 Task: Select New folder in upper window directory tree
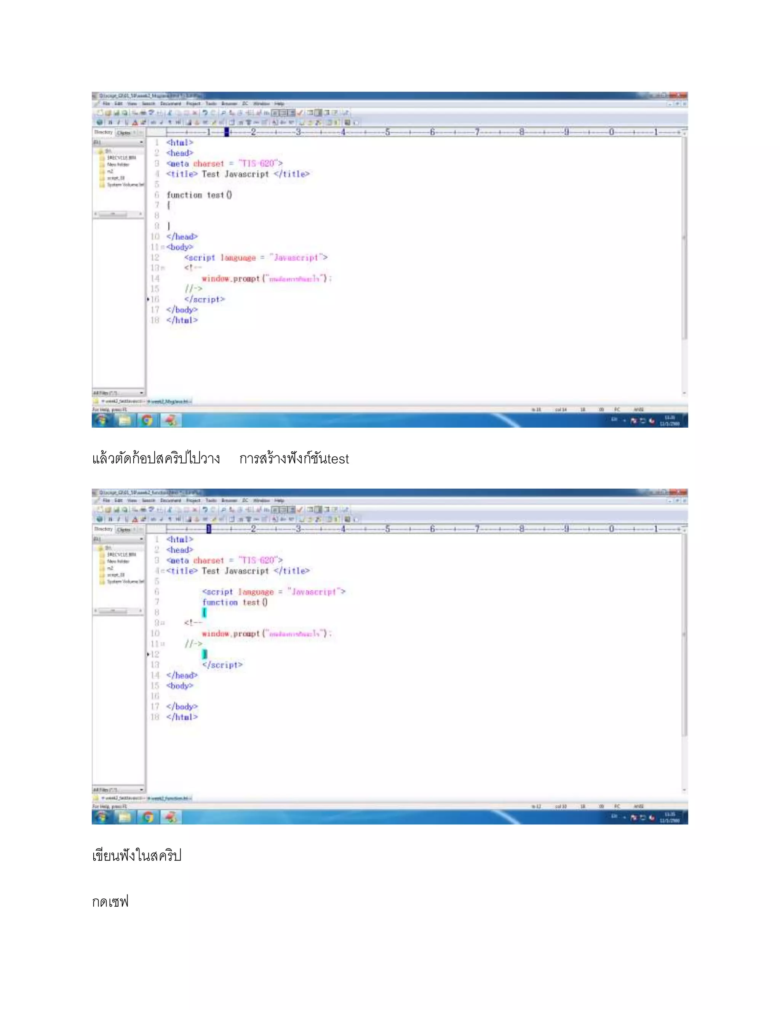118,164
